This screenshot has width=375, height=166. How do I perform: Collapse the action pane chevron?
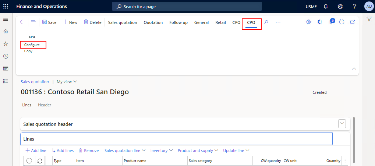[354, 69]
